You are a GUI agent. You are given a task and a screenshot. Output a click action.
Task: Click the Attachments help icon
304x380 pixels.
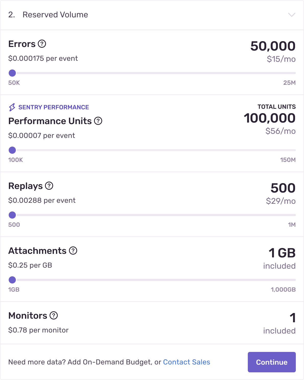73,251
